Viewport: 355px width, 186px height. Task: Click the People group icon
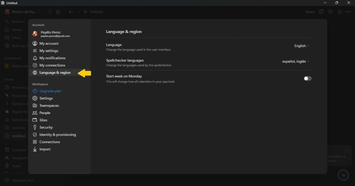pos(35,113)
